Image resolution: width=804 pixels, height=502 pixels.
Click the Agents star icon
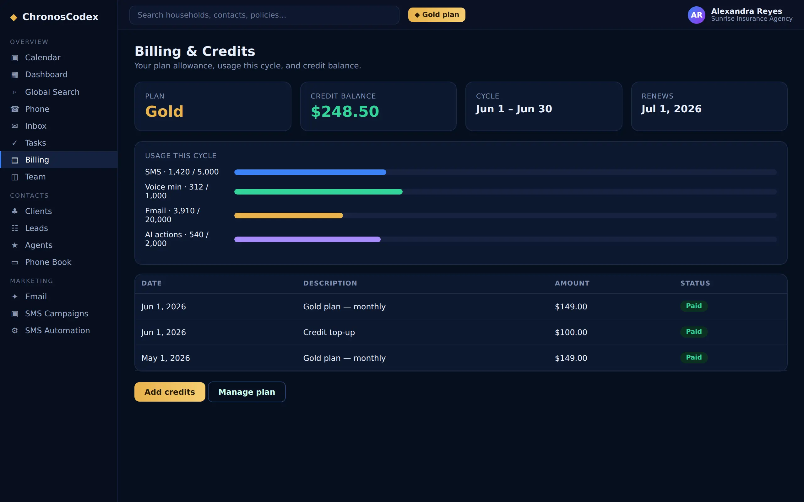pos(15,245)
